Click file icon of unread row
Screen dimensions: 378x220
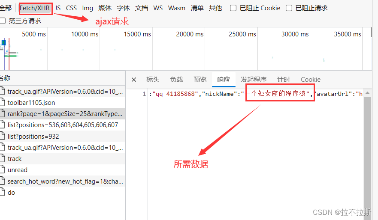2,169
